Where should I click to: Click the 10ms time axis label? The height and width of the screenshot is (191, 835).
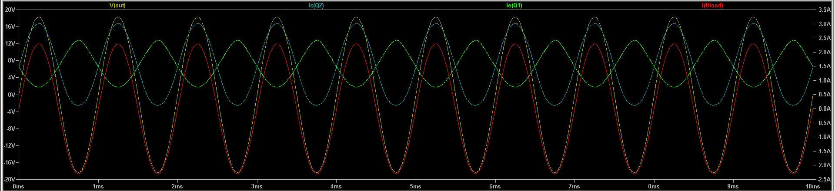812,186
